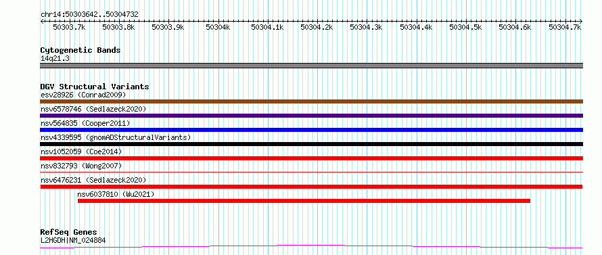
Task: Click the 50303.9k ruler tick label
Action: click(168, 28)
